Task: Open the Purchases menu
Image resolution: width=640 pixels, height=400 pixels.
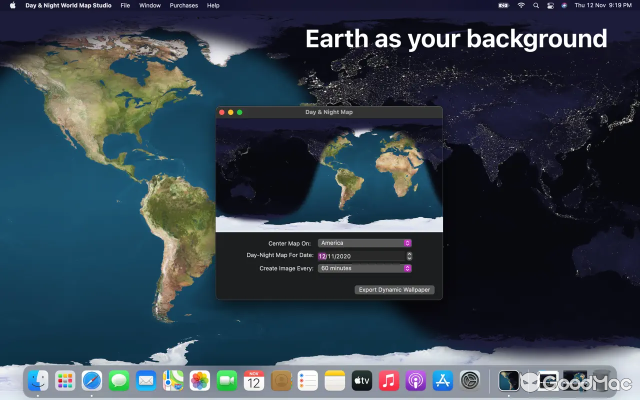Action: click(183, 5)
